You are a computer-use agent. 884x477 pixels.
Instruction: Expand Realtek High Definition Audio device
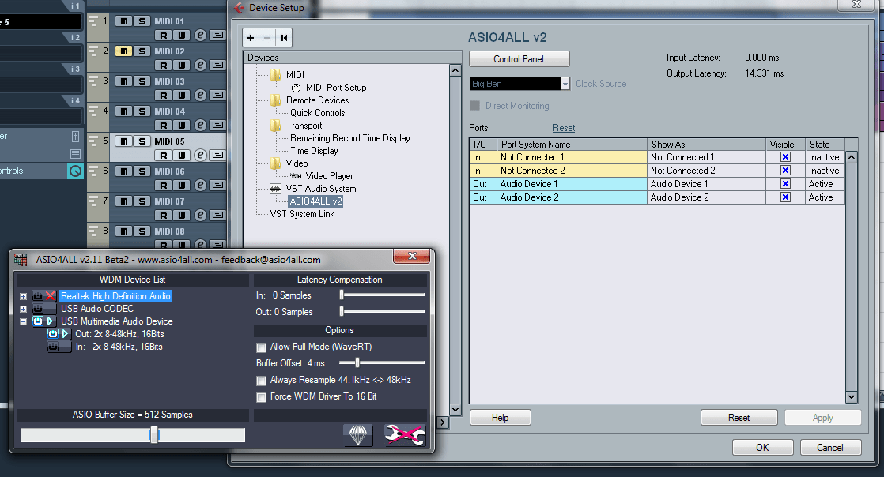pyautogui.click(x=22, y=295)
